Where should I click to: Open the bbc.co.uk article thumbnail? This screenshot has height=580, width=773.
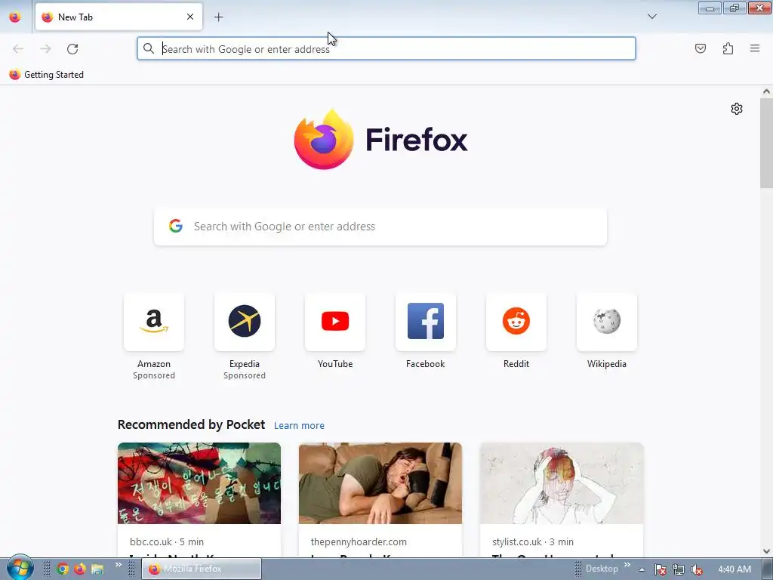pos(199,483)
